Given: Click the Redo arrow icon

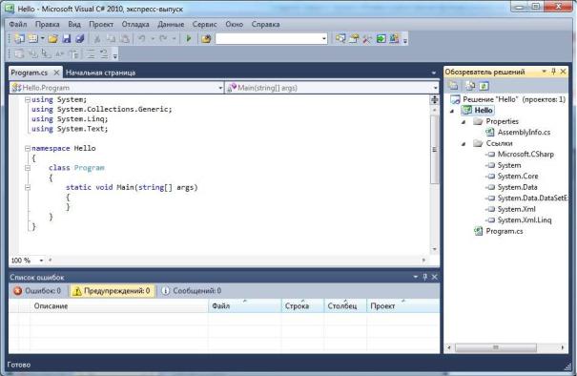Looking at the screenshot, I should 163,38.
